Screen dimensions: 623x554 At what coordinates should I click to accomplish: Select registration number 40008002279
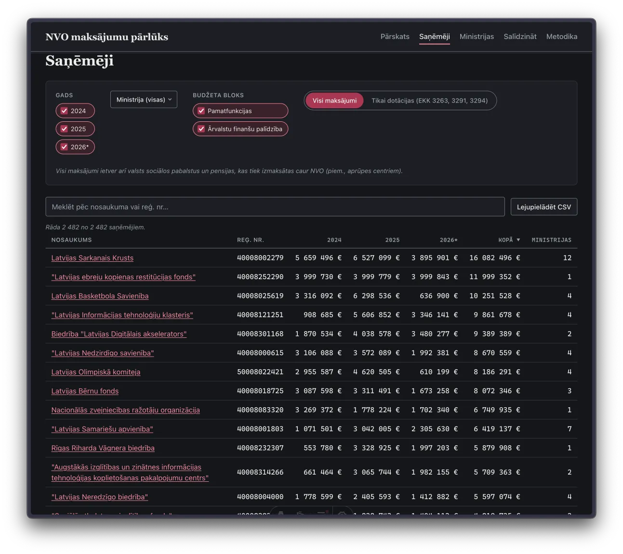(x=260, y=258)
